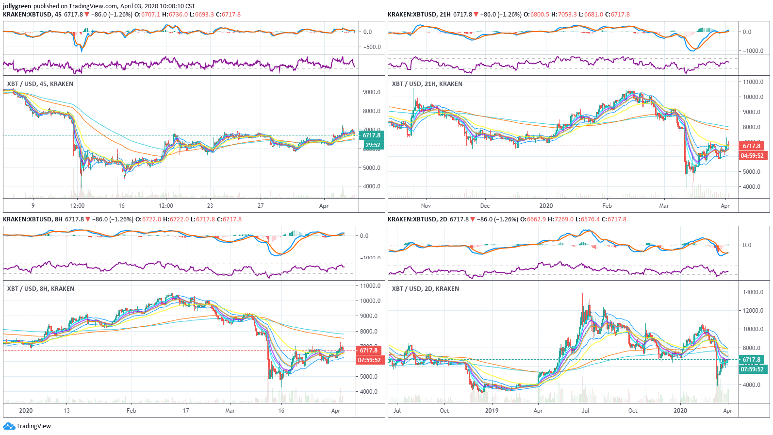Click the TradingView cloud logo icon
773x435 pixels.
coord(9,426)
